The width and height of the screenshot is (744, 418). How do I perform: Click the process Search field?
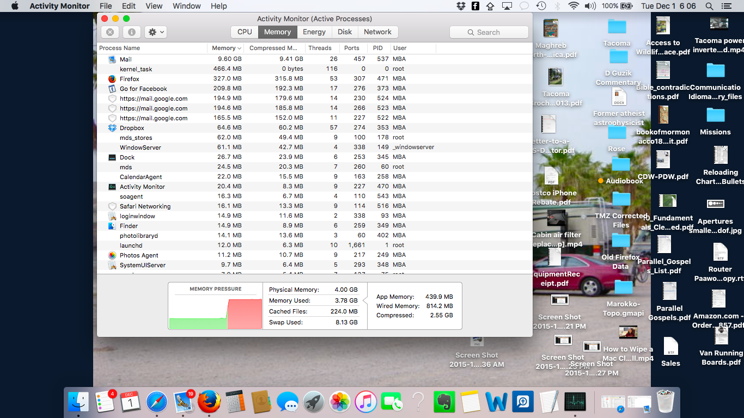(x=489, y=32)
